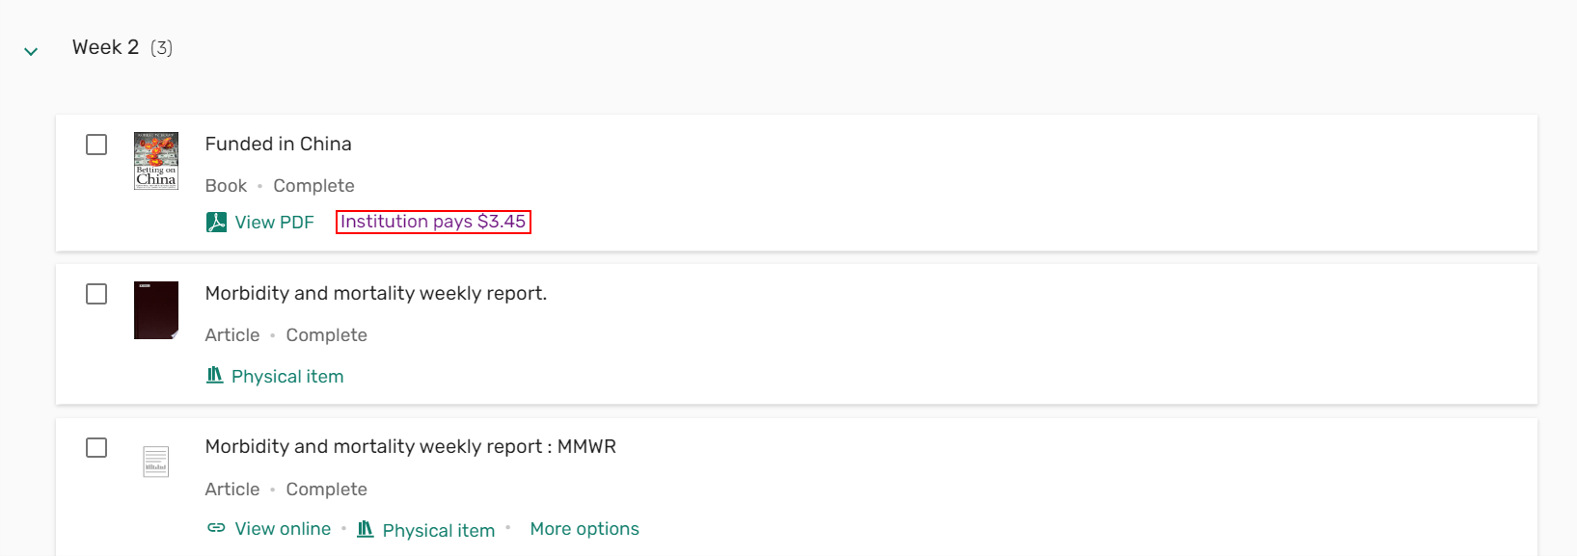
Task: Collapse the Week 2 section chevron
Action: point(31,51)
